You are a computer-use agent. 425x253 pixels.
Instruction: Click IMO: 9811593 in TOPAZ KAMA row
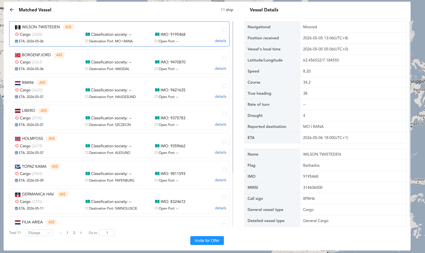173,174
